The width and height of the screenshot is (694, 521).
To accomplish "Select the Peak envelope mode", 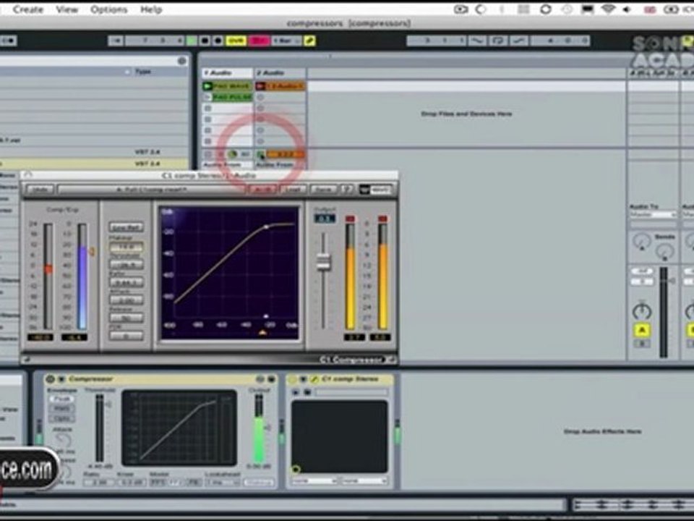I will point(62,399).
